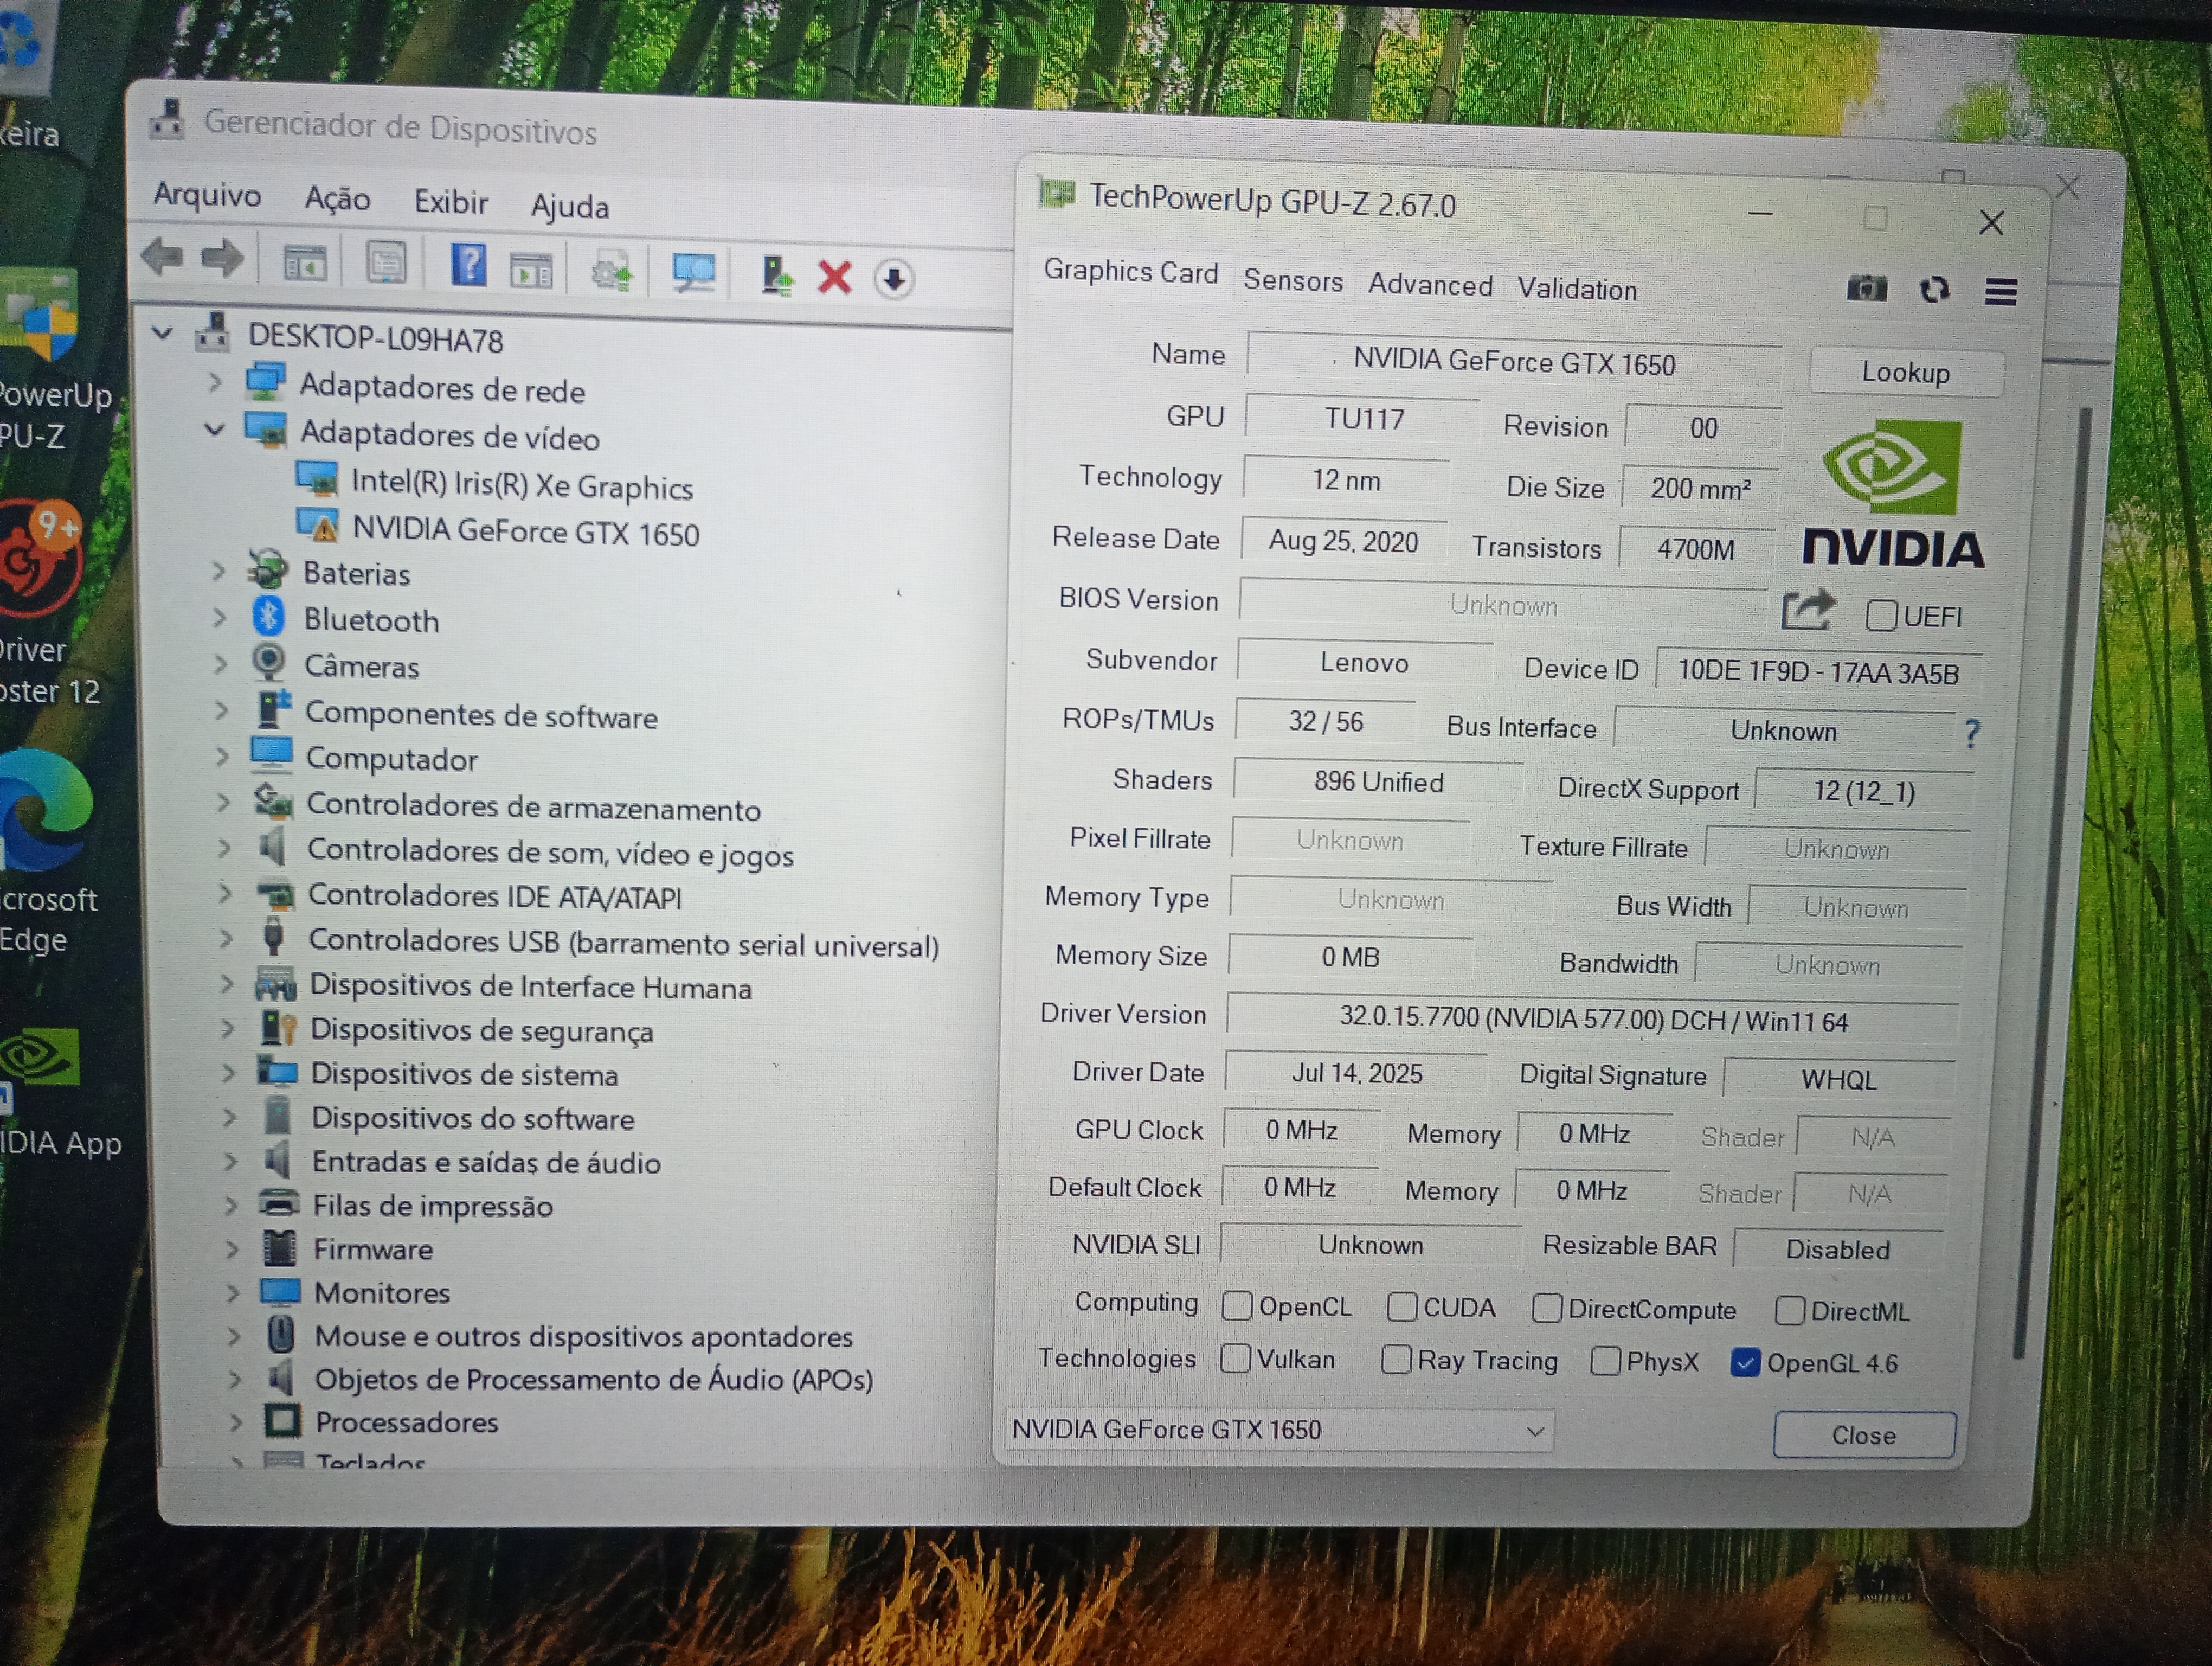Open the Ação menu
This screenshot has height=1666, width=2212.
point(337,199)
